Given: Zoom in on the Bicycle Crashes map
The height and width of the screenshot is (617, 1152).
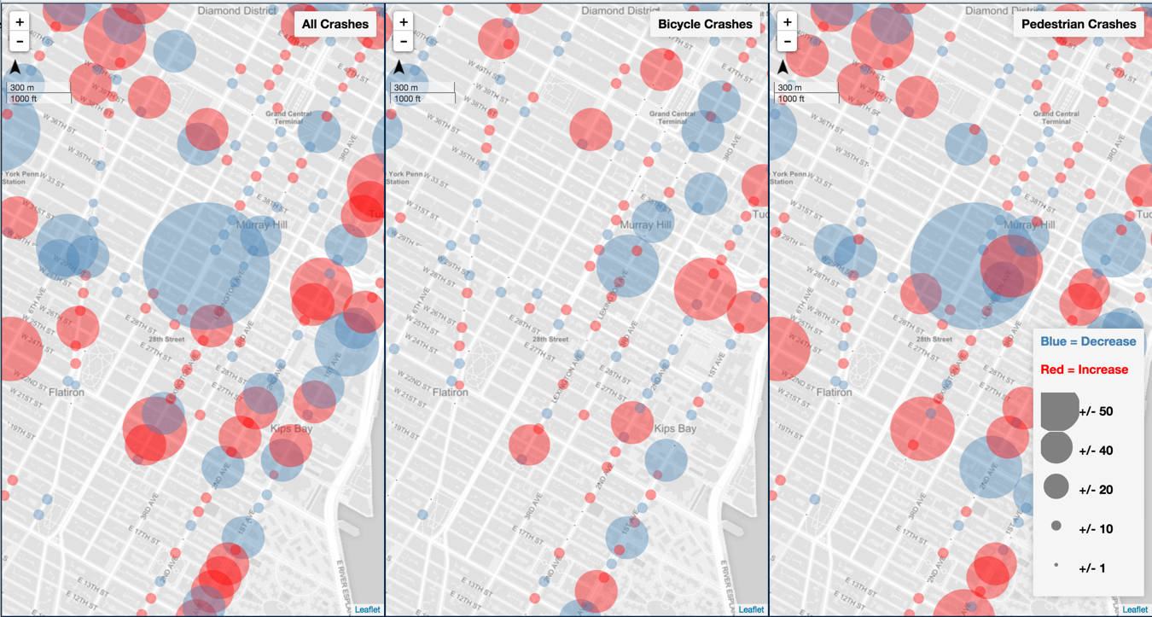Looking at the screenshot, I should click(x=404, y=22).
